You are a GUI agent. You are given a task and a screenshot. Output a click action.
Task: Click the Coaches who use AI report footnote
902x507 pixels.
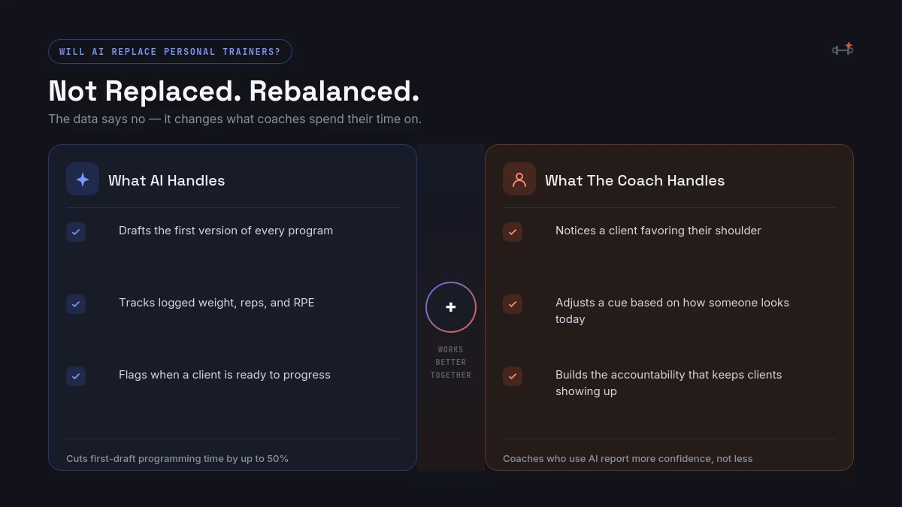(628, 458)
